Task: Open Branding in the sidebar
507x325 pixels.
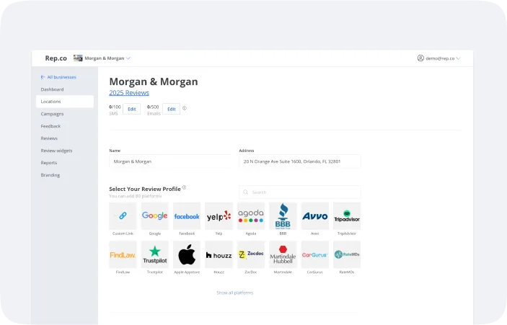Action: (50, 175)
